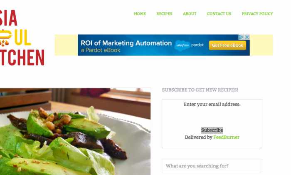Open the FeedBurner link
Screen dimensions: 291x175
tap(226, 137)
